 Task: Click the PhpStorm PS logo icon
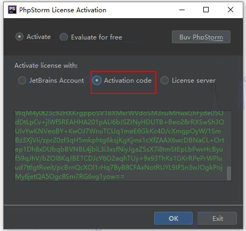tap(12, 10)
